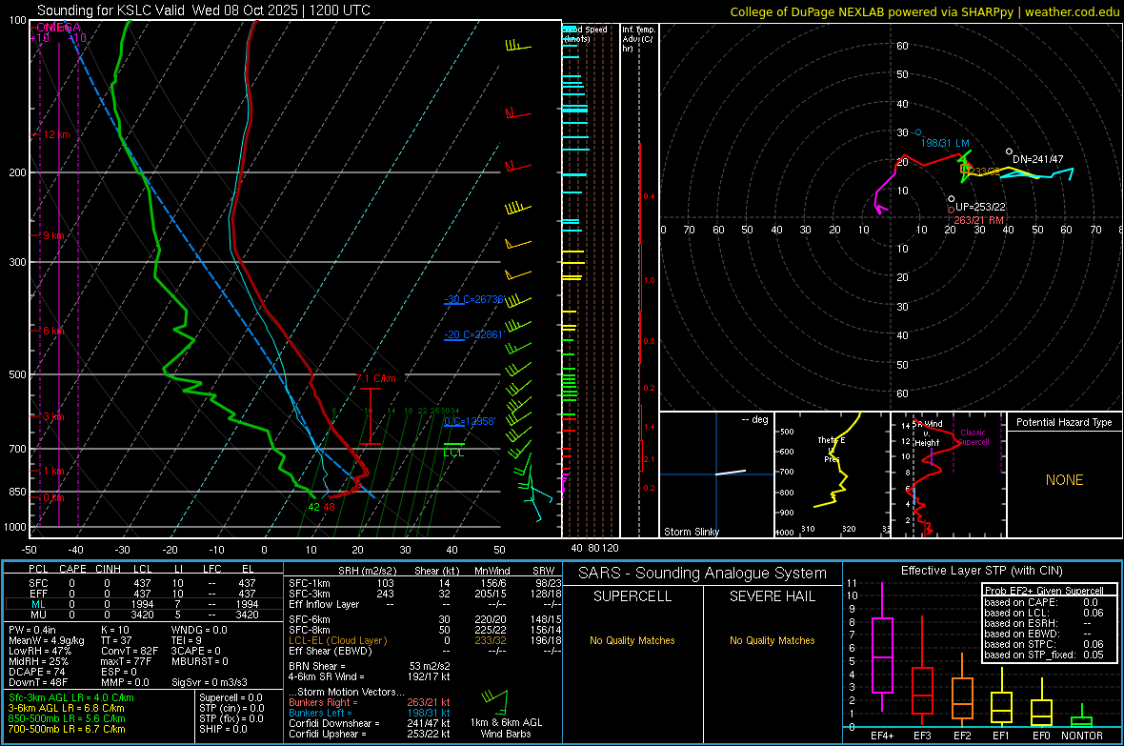This screenshot has width=1124, height=746.
Task: Click the green surface dewpoint value 42
Action: click(314, 507)
